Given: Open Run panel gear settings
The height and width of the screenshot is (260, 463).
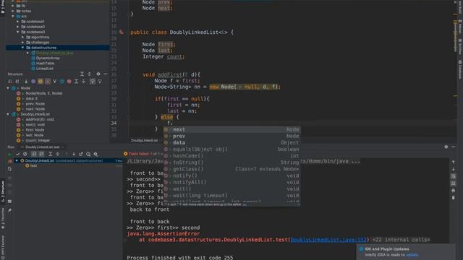Looking at the screenshot, I should click(x=446, y=147).
